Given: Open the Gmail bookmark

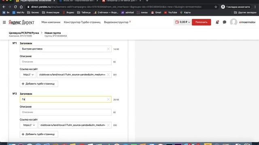Looking at the screenshot, I should 156,12.
